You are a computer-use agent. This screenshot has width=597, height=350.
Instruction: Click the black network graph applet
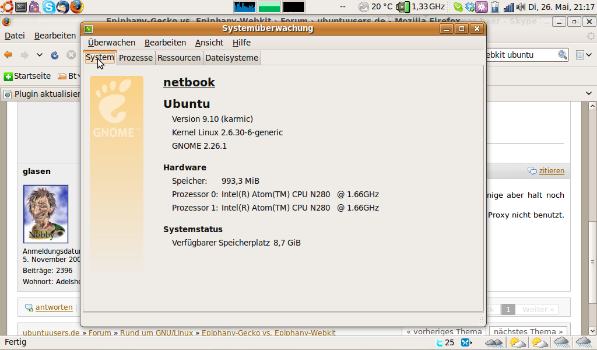(x=294, y=7)
